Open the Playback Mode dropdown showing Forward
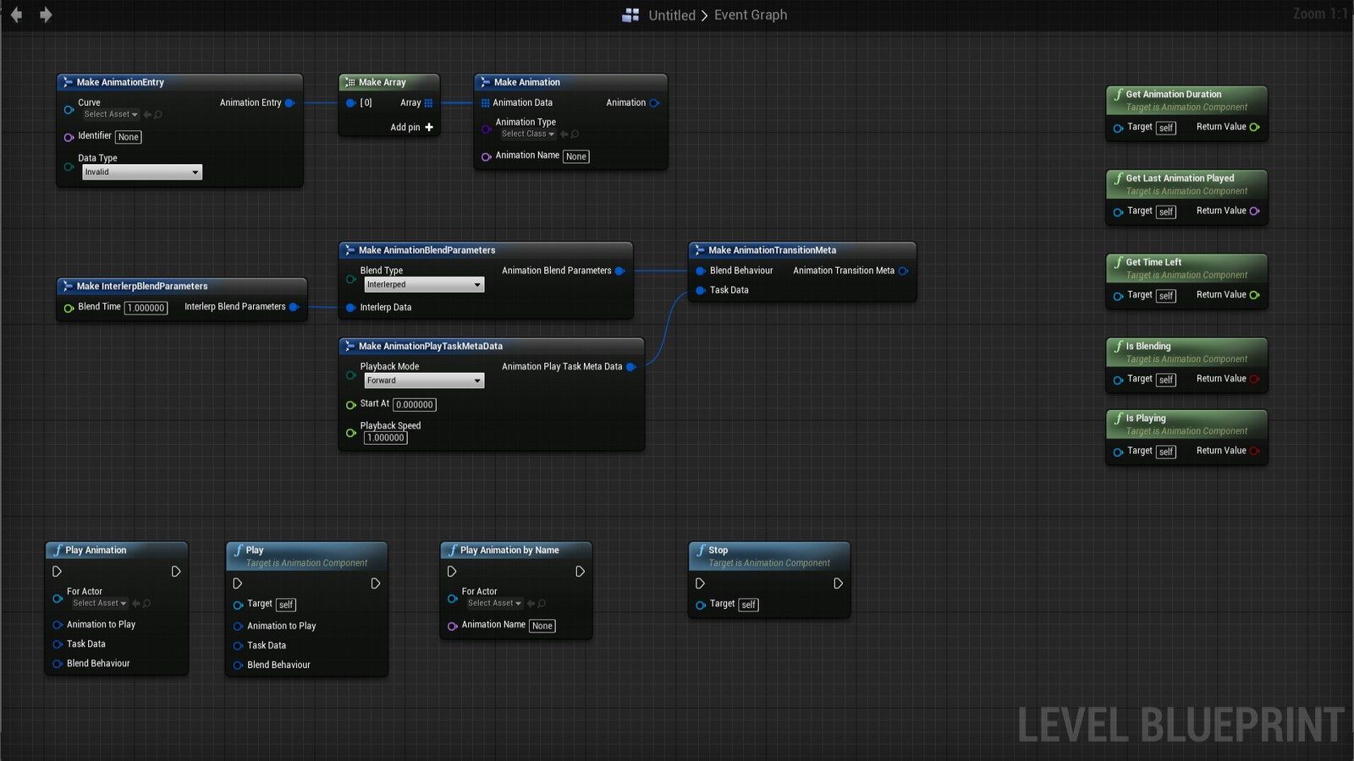Image resolution: width=1354 pixels, height=761 pixels. pos(423,380)
